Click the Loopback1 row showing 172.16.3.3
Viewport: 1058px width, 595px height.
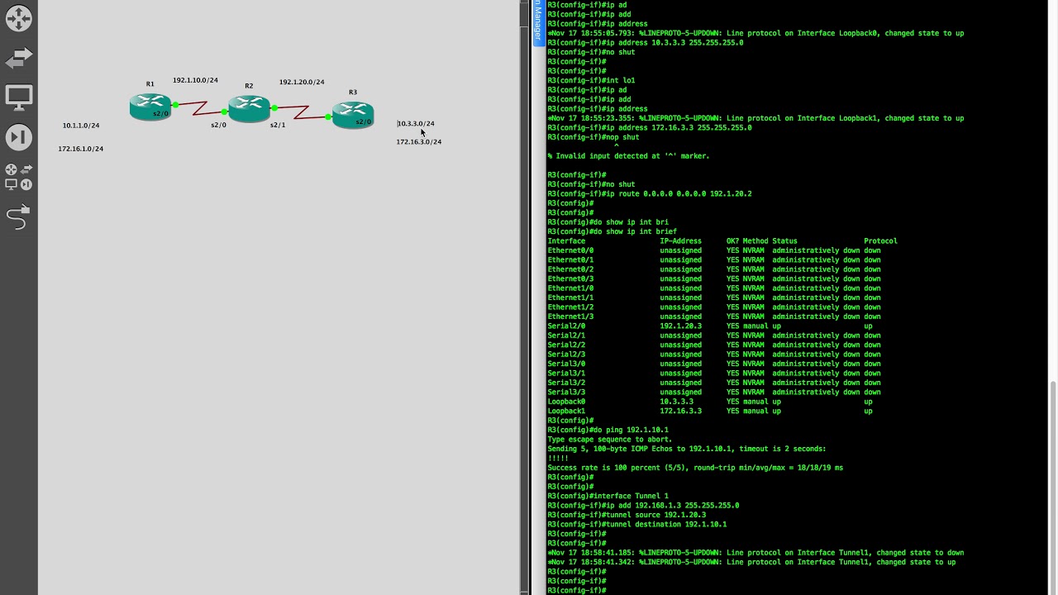[x=710, y=411]
